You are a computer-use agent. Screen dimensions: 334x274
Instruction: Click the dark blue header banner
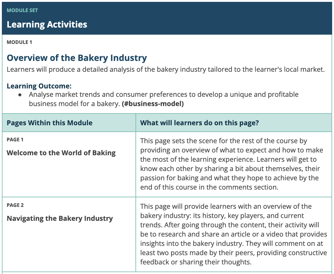[x=216, y=18]
